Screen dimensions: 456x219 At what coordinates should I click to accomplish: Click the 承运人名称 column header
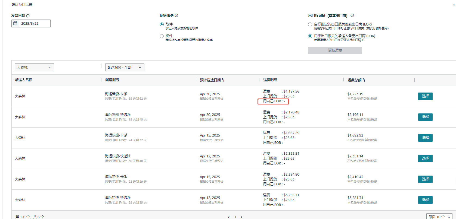point(24,80)
